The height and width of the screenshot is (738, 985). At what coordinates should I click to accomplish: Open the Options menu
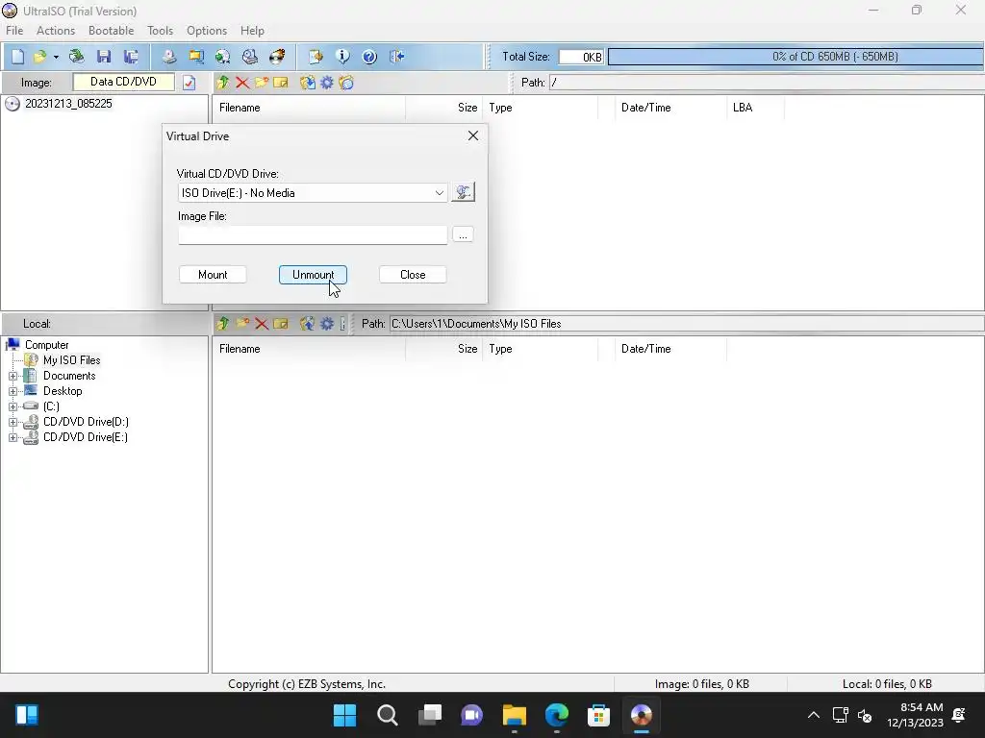click(x=207, y=31)
